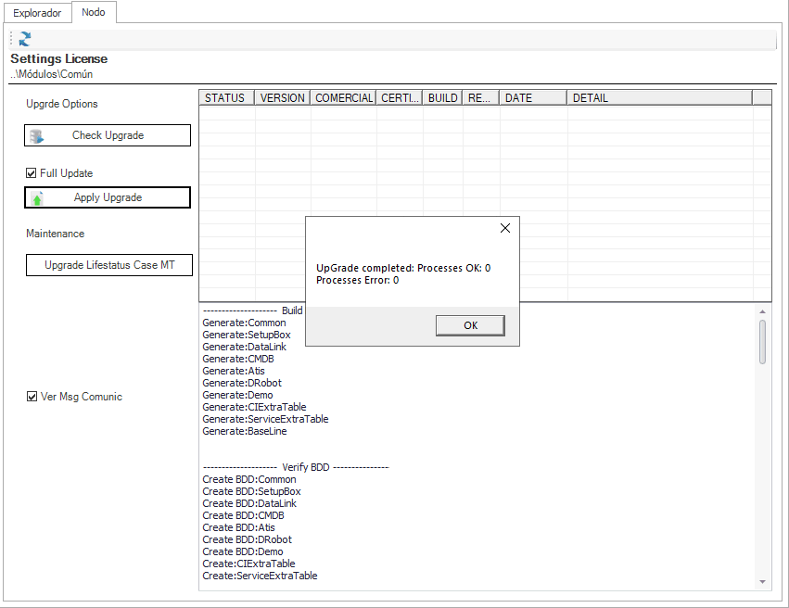Screen dimensions: 789x608
Task: Click the Create BDD:SetupBox log line
Action: click(251, 492)
